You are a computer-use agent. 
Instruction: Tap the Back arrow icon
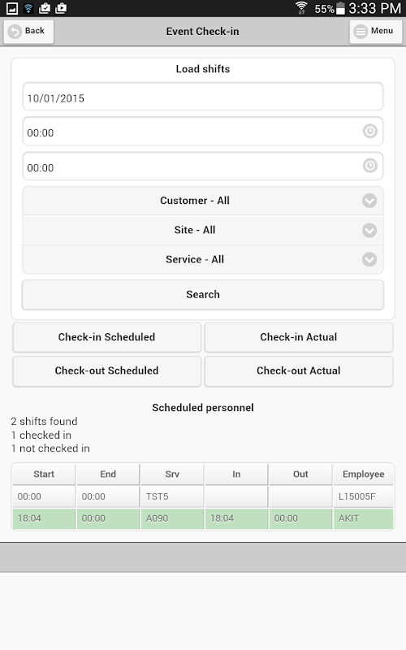pos(15,32)
